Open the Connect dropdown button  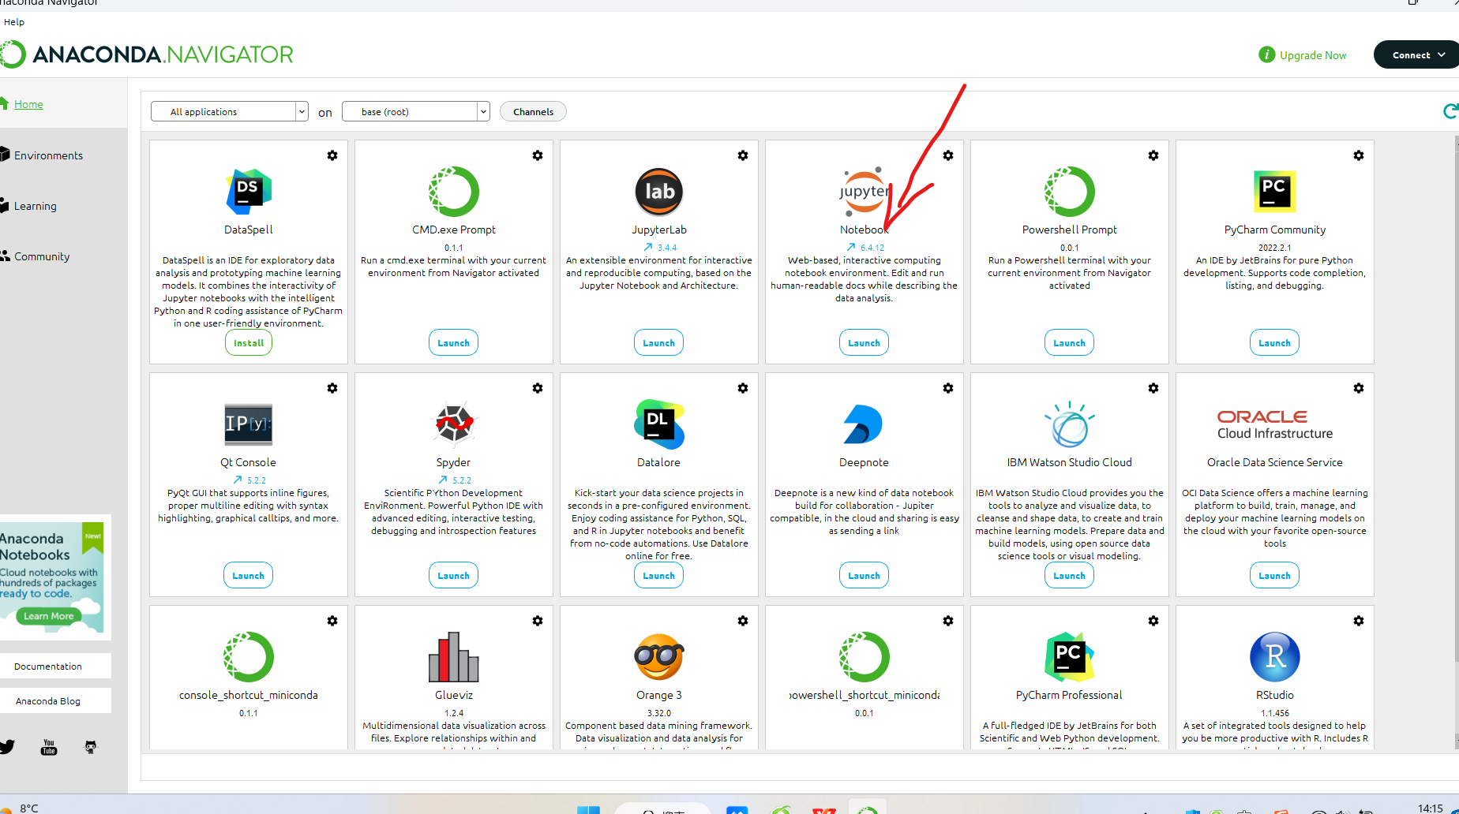[1417, 54]
